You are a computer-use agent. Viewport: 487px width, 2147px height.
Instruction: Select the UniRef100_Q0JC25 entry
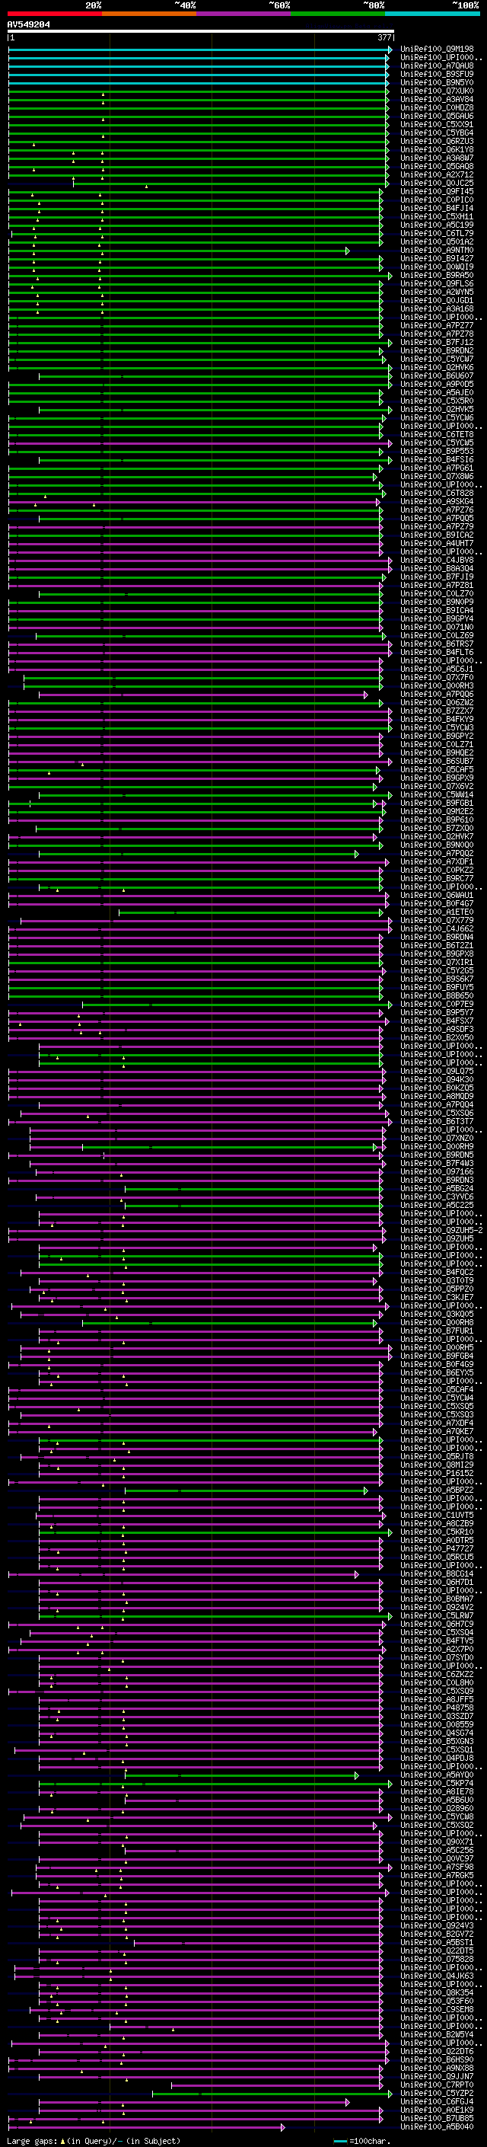(x=437, y=184)
